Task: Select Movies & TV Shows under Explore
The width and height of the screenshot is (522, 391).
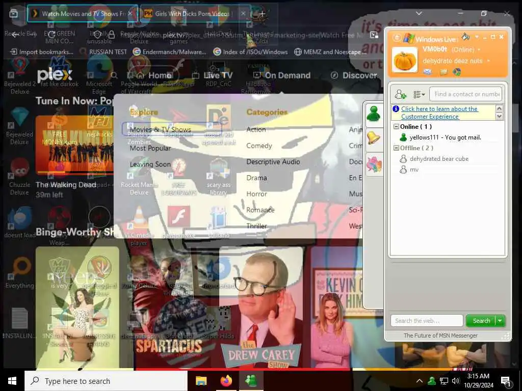Action: click(x=161, y=129)
